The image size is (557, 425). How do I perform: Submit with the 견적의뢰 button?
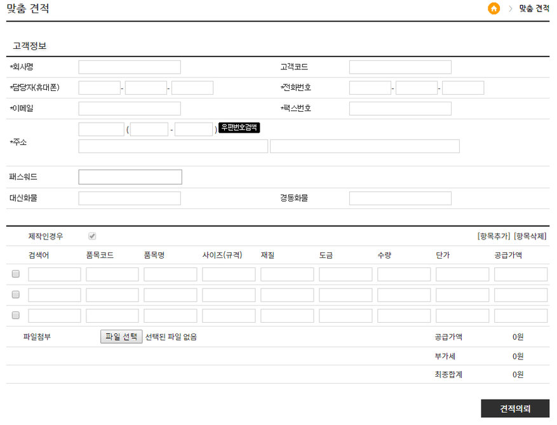514,408
